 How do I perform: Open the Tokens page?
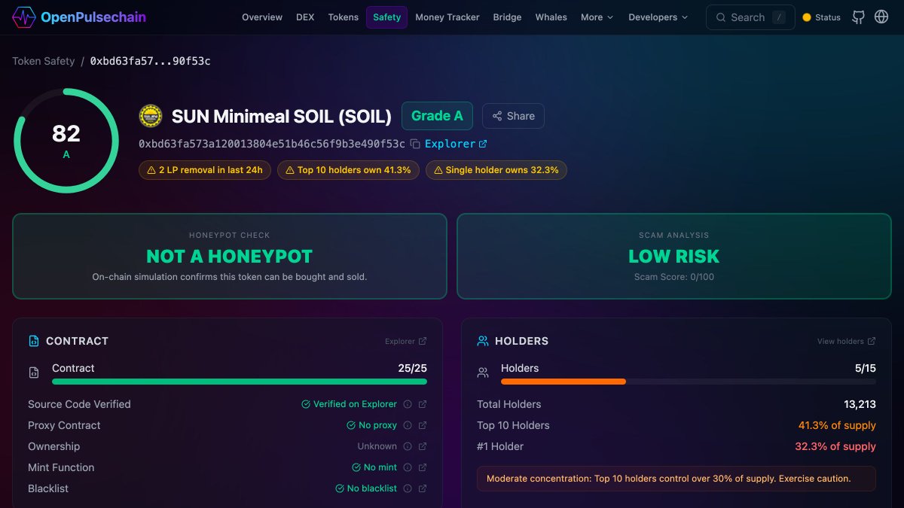pos(344,17)
